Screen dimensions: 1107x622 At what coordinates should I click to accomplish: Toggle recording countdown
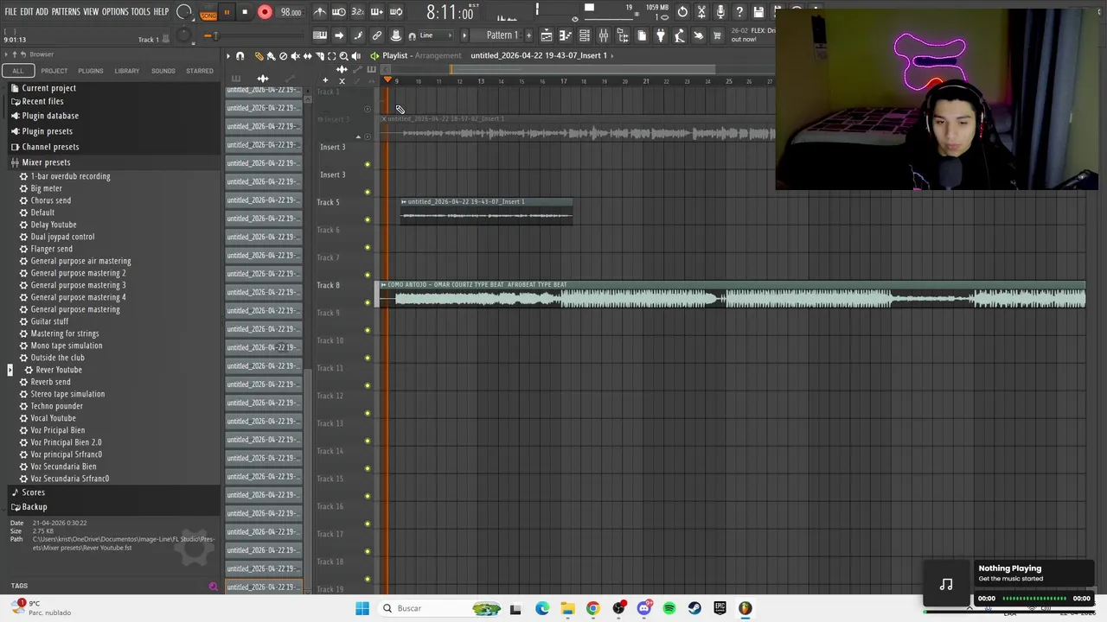(358, 11)
